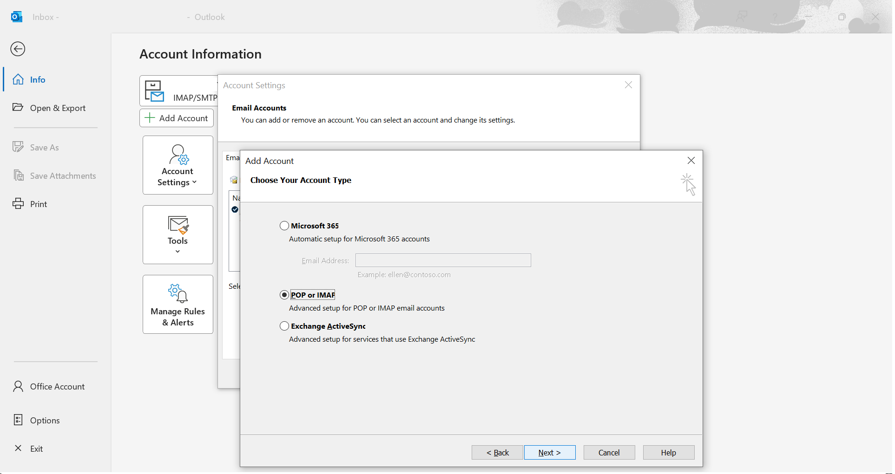The image size is (895, 474).
Task: Click the IMAP/SMTP account dropdown
Action: [179, 91]
